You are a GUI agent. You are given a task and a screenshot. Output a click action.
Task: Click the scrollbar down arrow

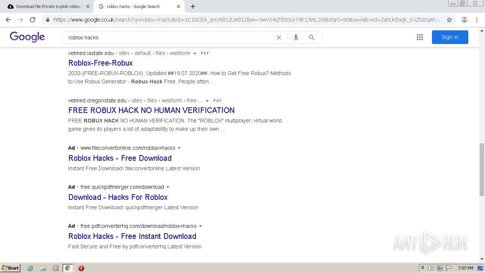pyautogui.click(x=482, y=259)
